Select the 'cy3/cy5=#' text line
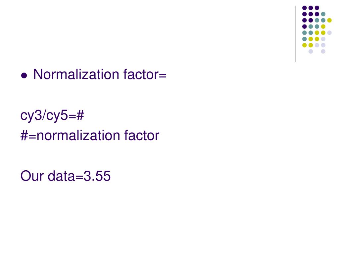Image resolution: width=339 pixels, height=254 pixels. coord(52,116)
